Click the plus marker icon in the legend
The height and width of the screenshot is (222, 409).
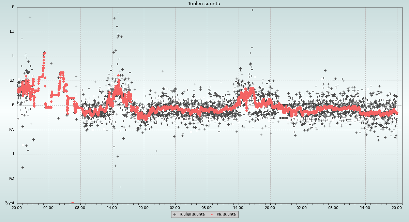(175, 214)
